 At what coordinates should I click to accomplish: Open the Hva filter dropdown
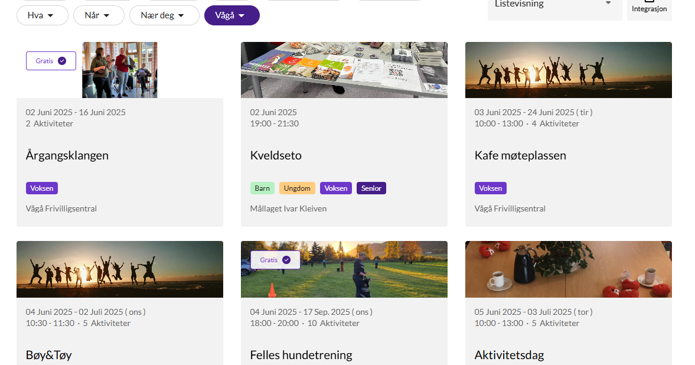[42, 15]
